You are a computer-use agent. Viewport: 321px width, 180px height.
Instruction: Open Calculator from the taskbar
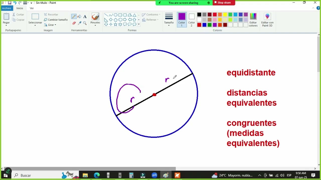131,175
